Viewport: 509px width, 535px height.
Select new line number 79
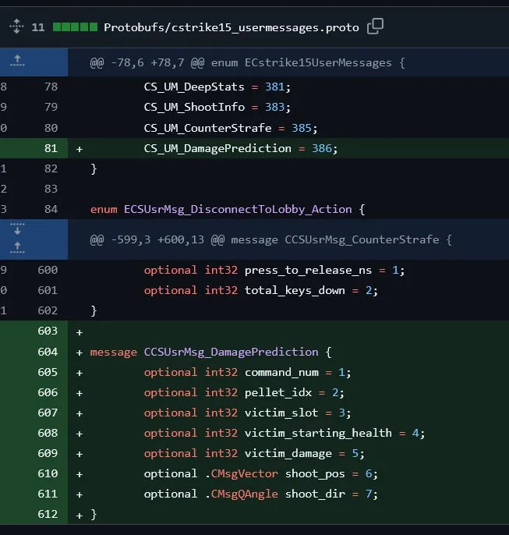click(x=51, y=107)
